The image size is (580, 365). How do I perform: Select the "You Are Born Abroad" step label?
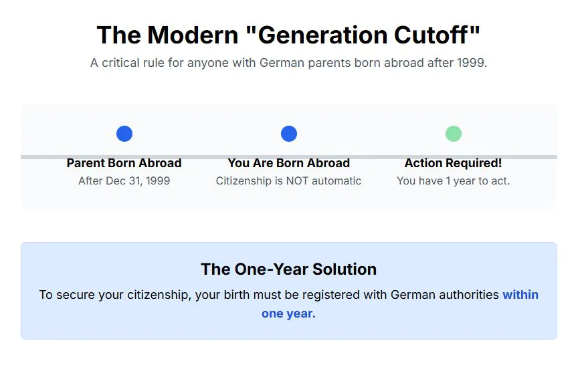pyautogui.click(x=289, y=163)
